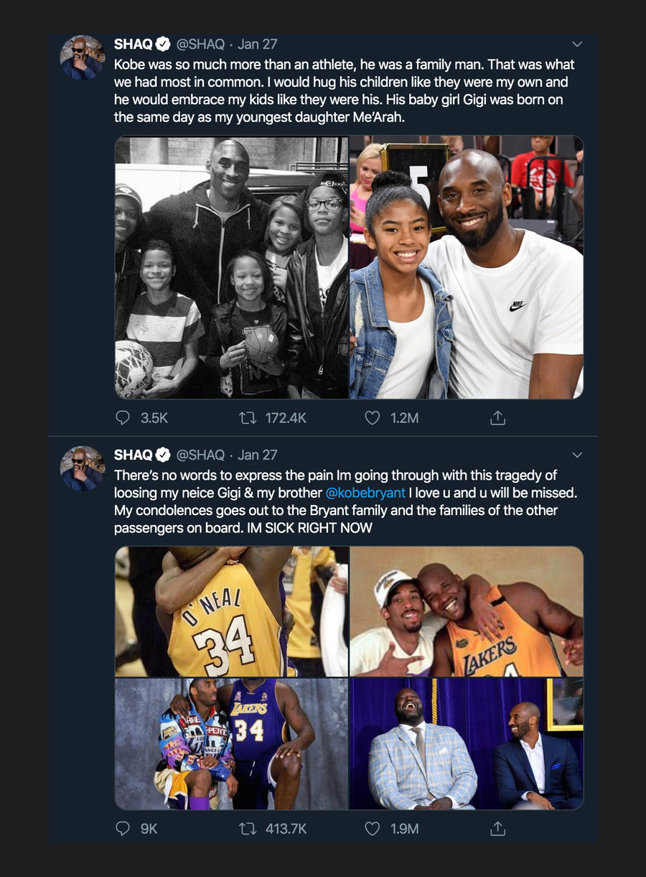Image resolution: width=646 pixels, height=877 pixels.
Task: Click the Jan 27 timestamp on first tweet
Action: pyautogui.click(x=257, y=45)
